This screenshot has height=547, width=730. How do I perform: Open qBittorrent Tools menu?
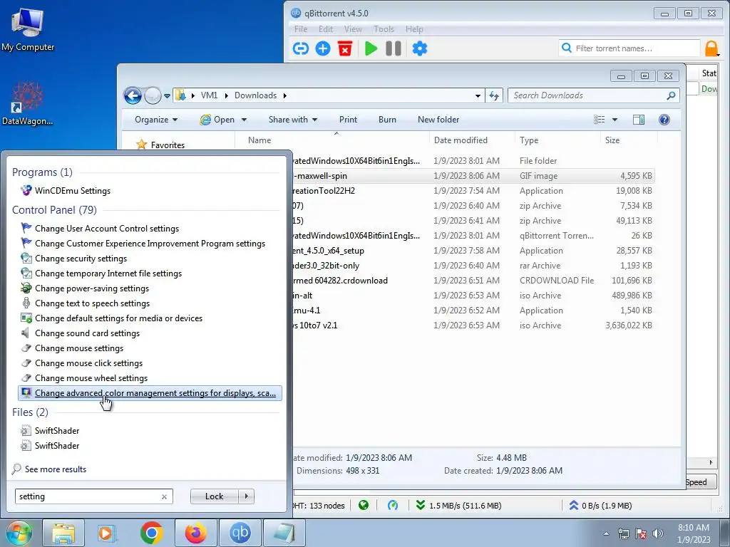click(x=384, y=29)
